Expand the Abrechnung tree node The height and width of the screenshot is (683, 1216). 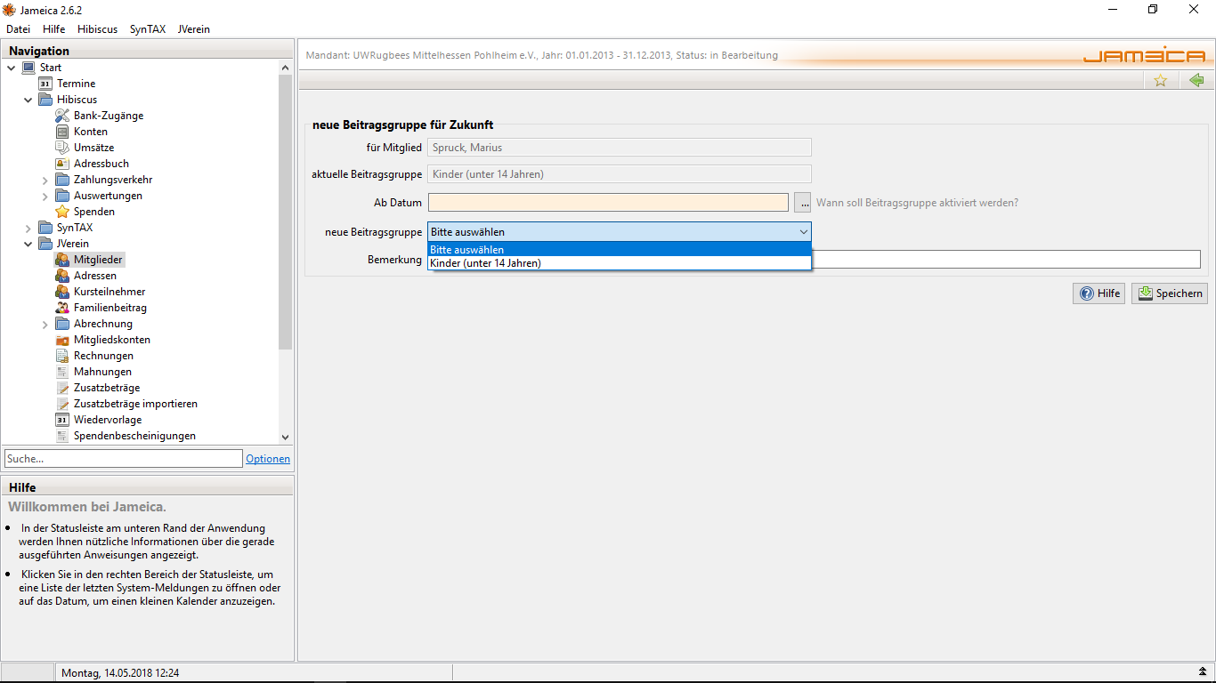click(45, 324)
